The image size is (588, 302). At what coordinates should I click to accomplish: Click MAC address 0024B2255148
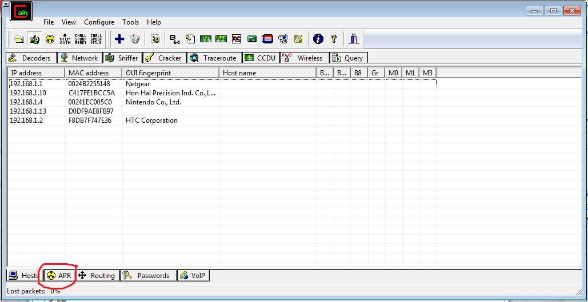[89, 84]
